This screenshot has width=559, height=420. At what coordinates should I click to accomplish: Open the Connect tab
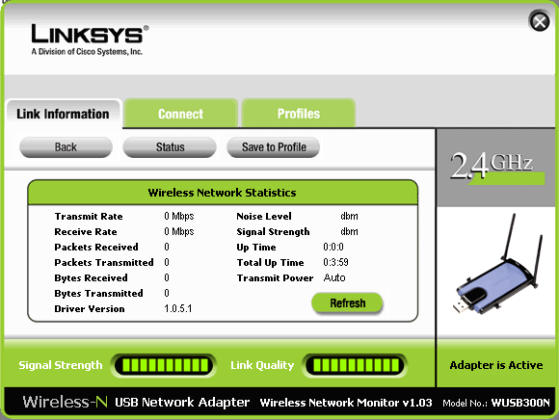[181, 114]
